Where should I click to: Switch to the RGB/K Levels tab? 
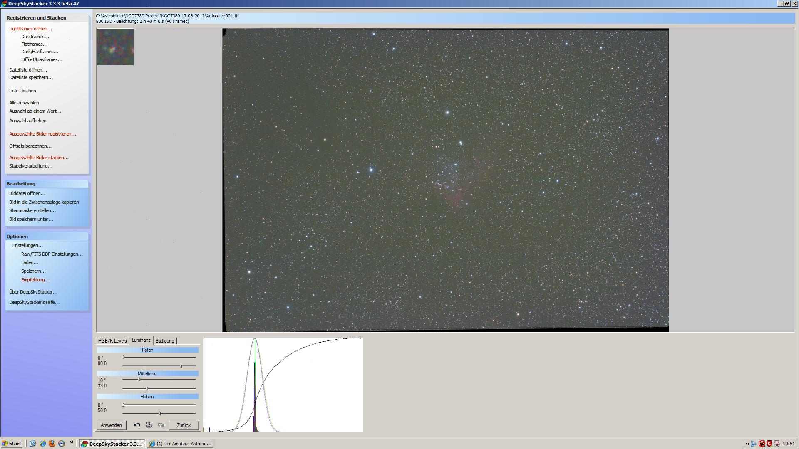pos(112,341)
